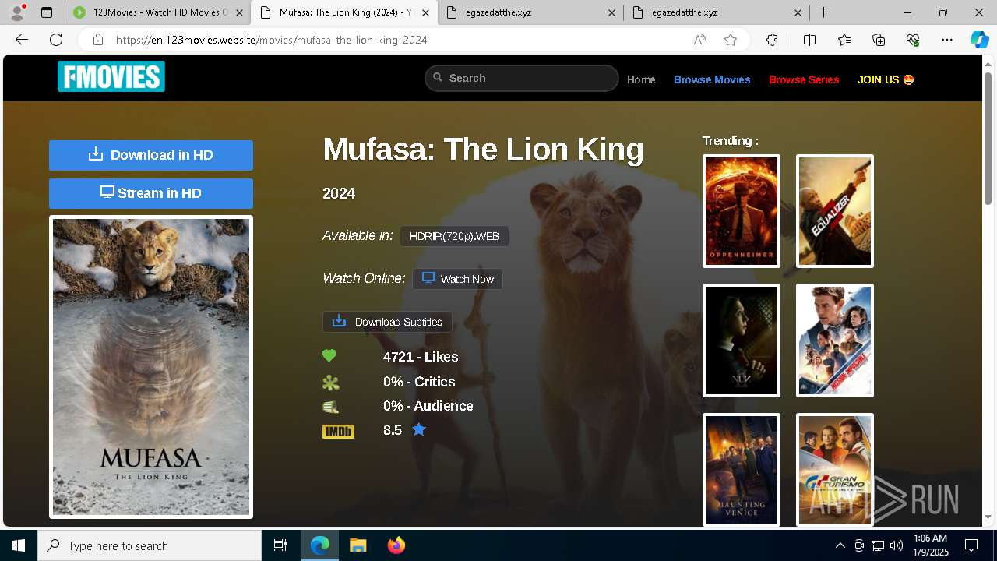The height and width of the screenshot is (561, 997).
Task: Open site info lock icon
Action: 97,40
